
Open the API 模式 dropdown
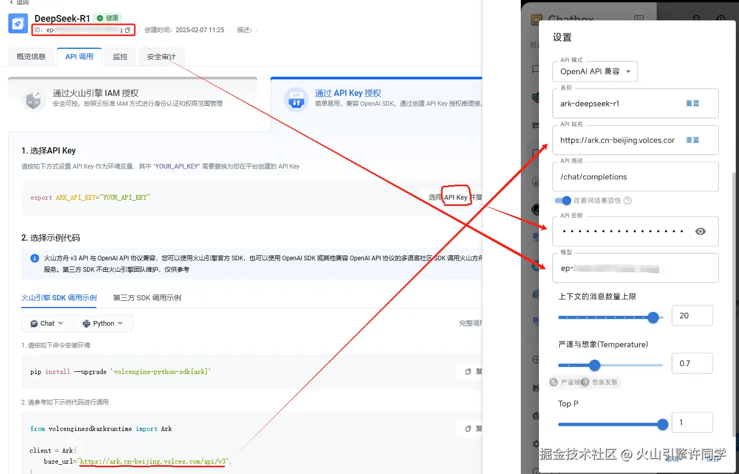[595, 72]
